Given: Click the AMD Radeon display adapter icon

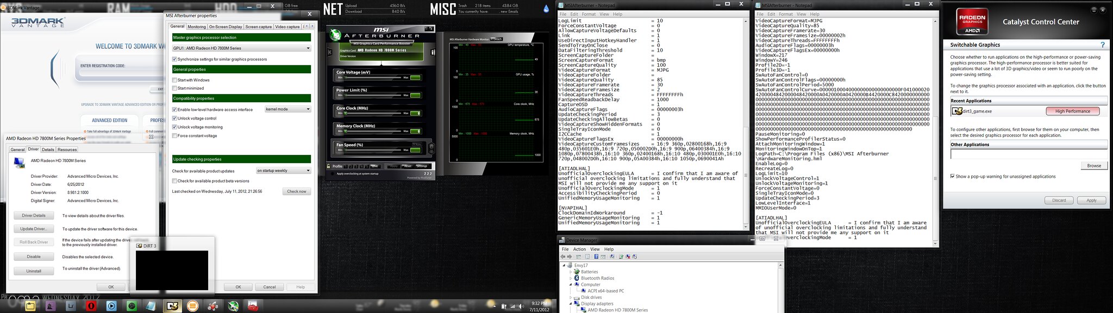Looking at the screenshot, I should pos(584,310).
